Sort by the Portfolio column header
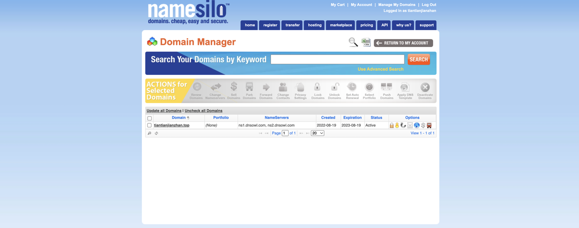Viewport: 579px width, 228px height. click(x=221, y=118)
